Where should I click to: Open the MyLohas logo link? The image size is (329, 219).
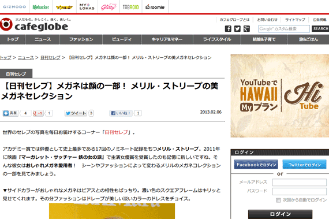[x=87, y=7]
